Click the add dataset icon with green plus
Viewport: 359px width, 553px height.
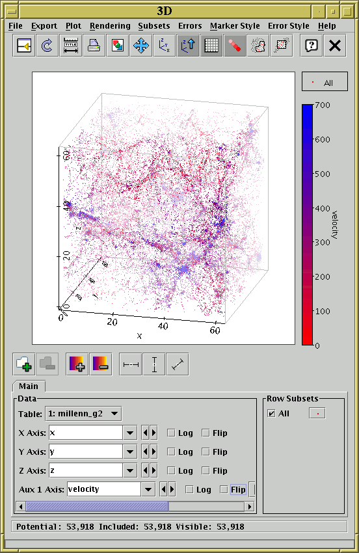tap(24, 364)
